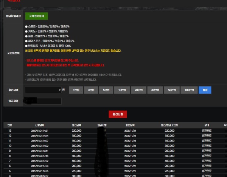Click the green 고객센터문의 button
Image resolution: width=227 pixels, height=177 pixels.
[x=36, y=16]
